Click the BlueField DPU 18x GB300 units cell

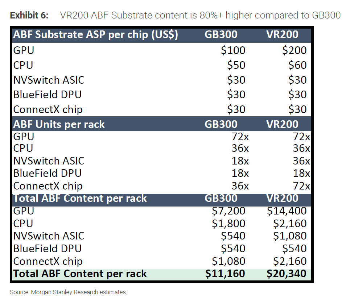click(x=240, y=173)
